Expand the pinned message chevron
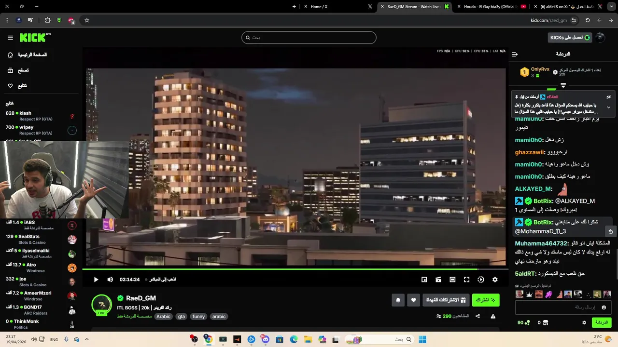 pos(608,107)
